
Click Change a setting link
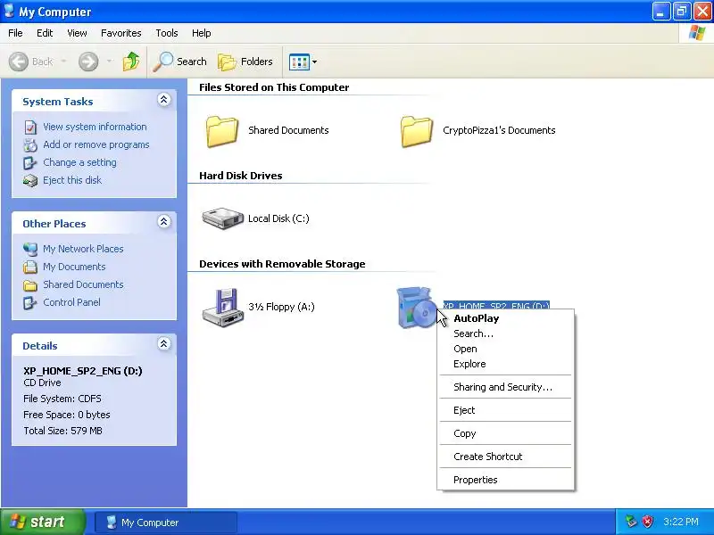[x=79, y=162]
